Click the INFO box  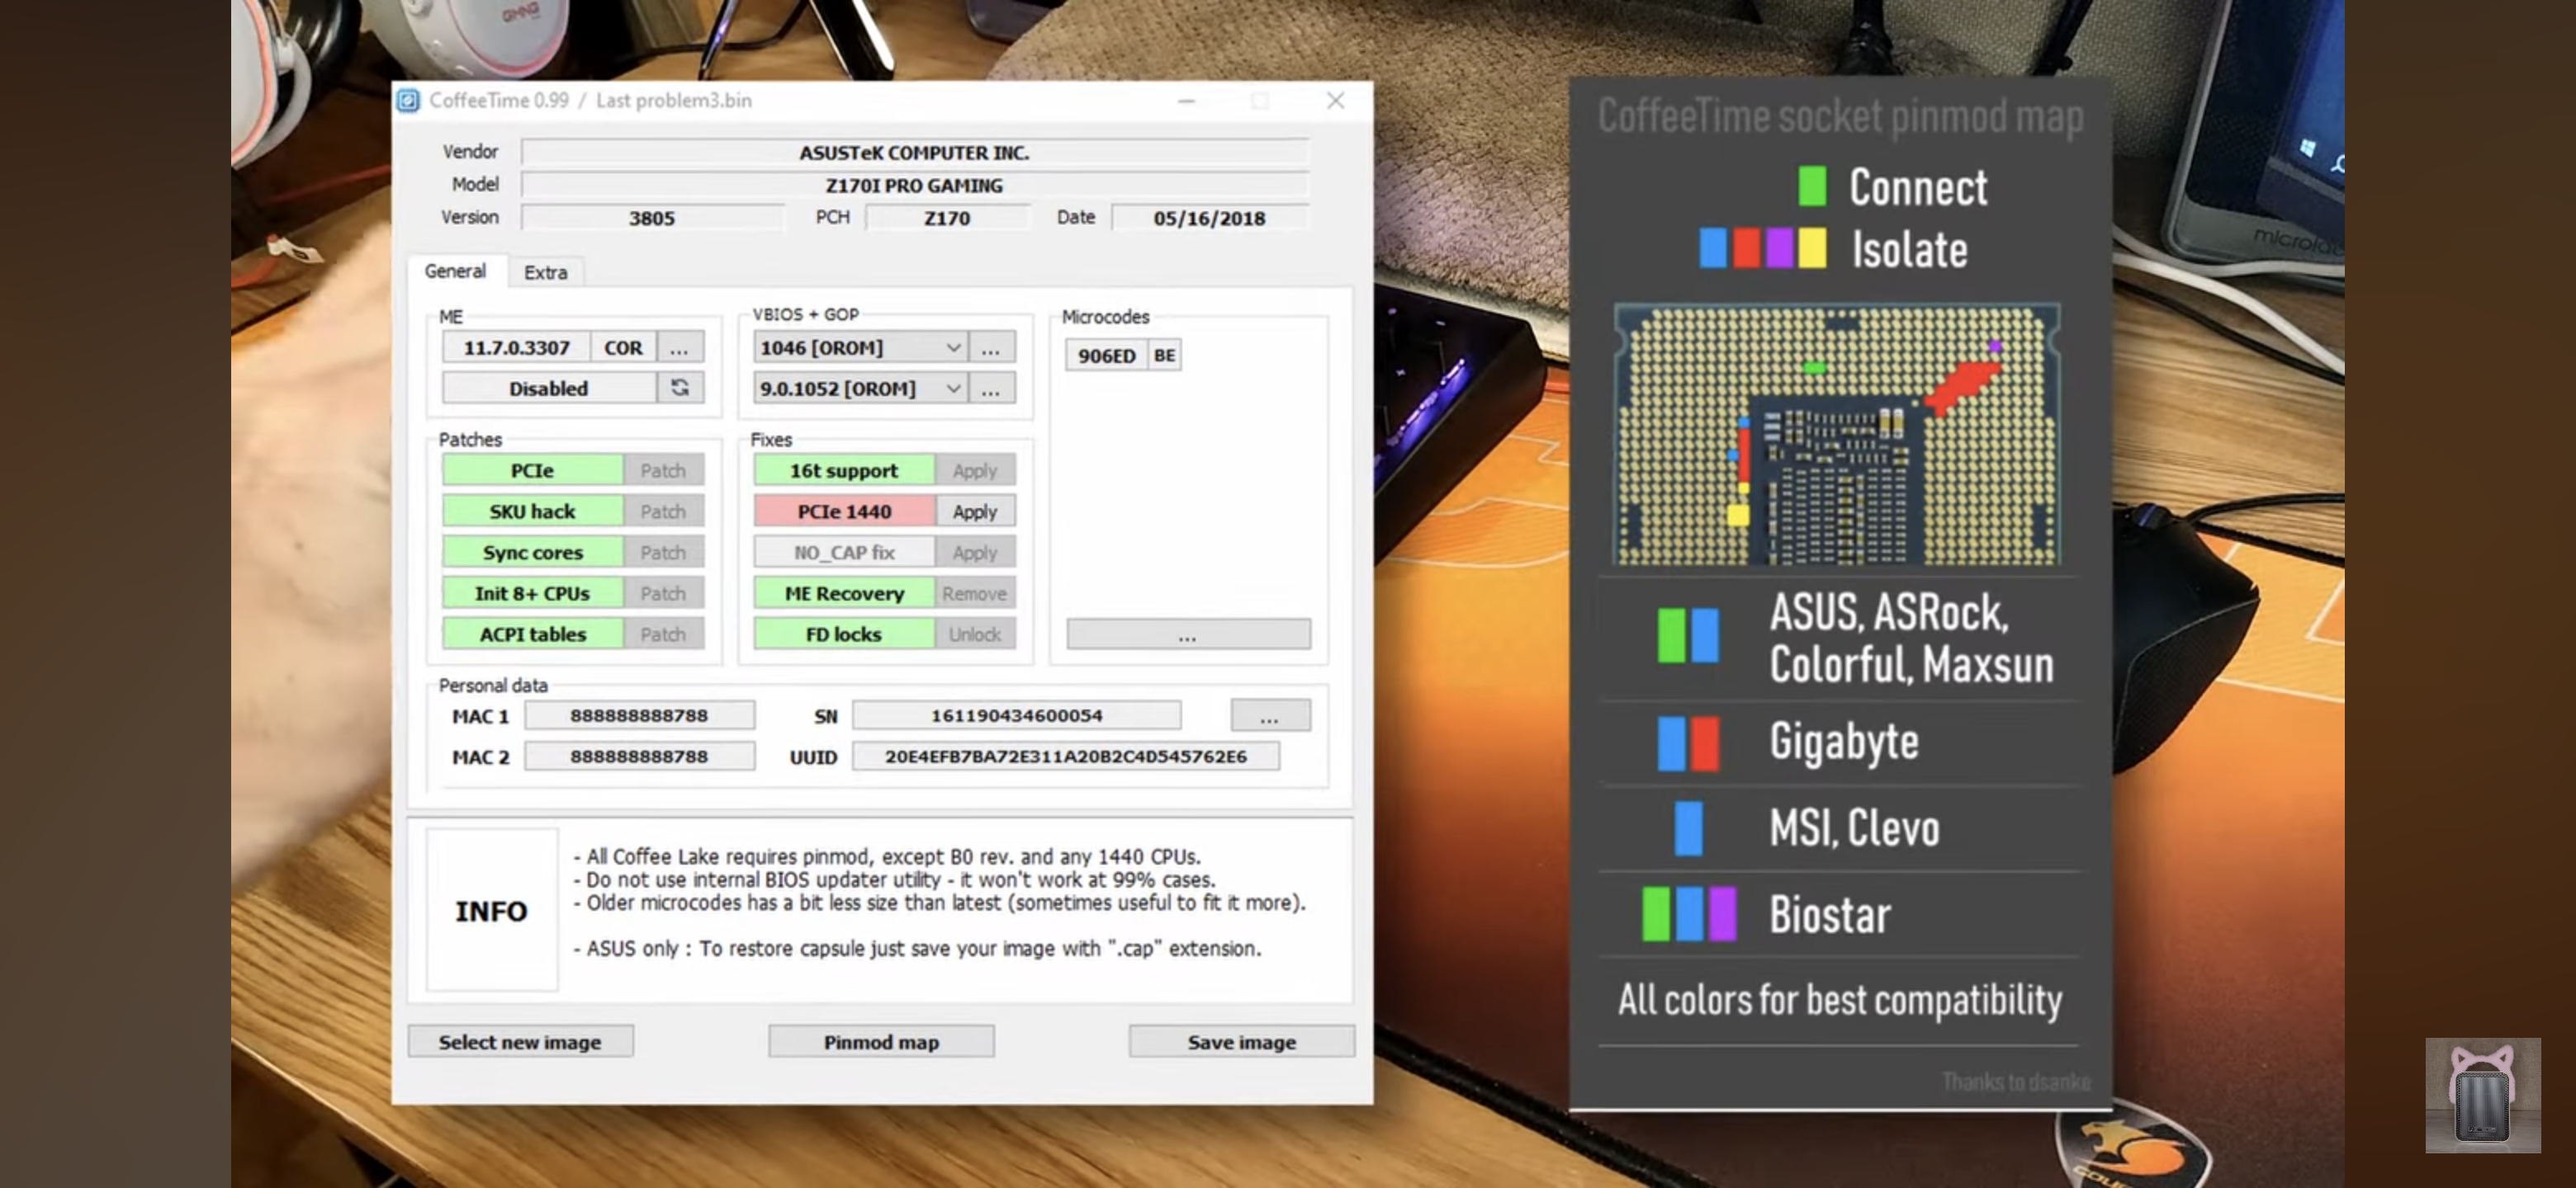click(x=491, y=909)
